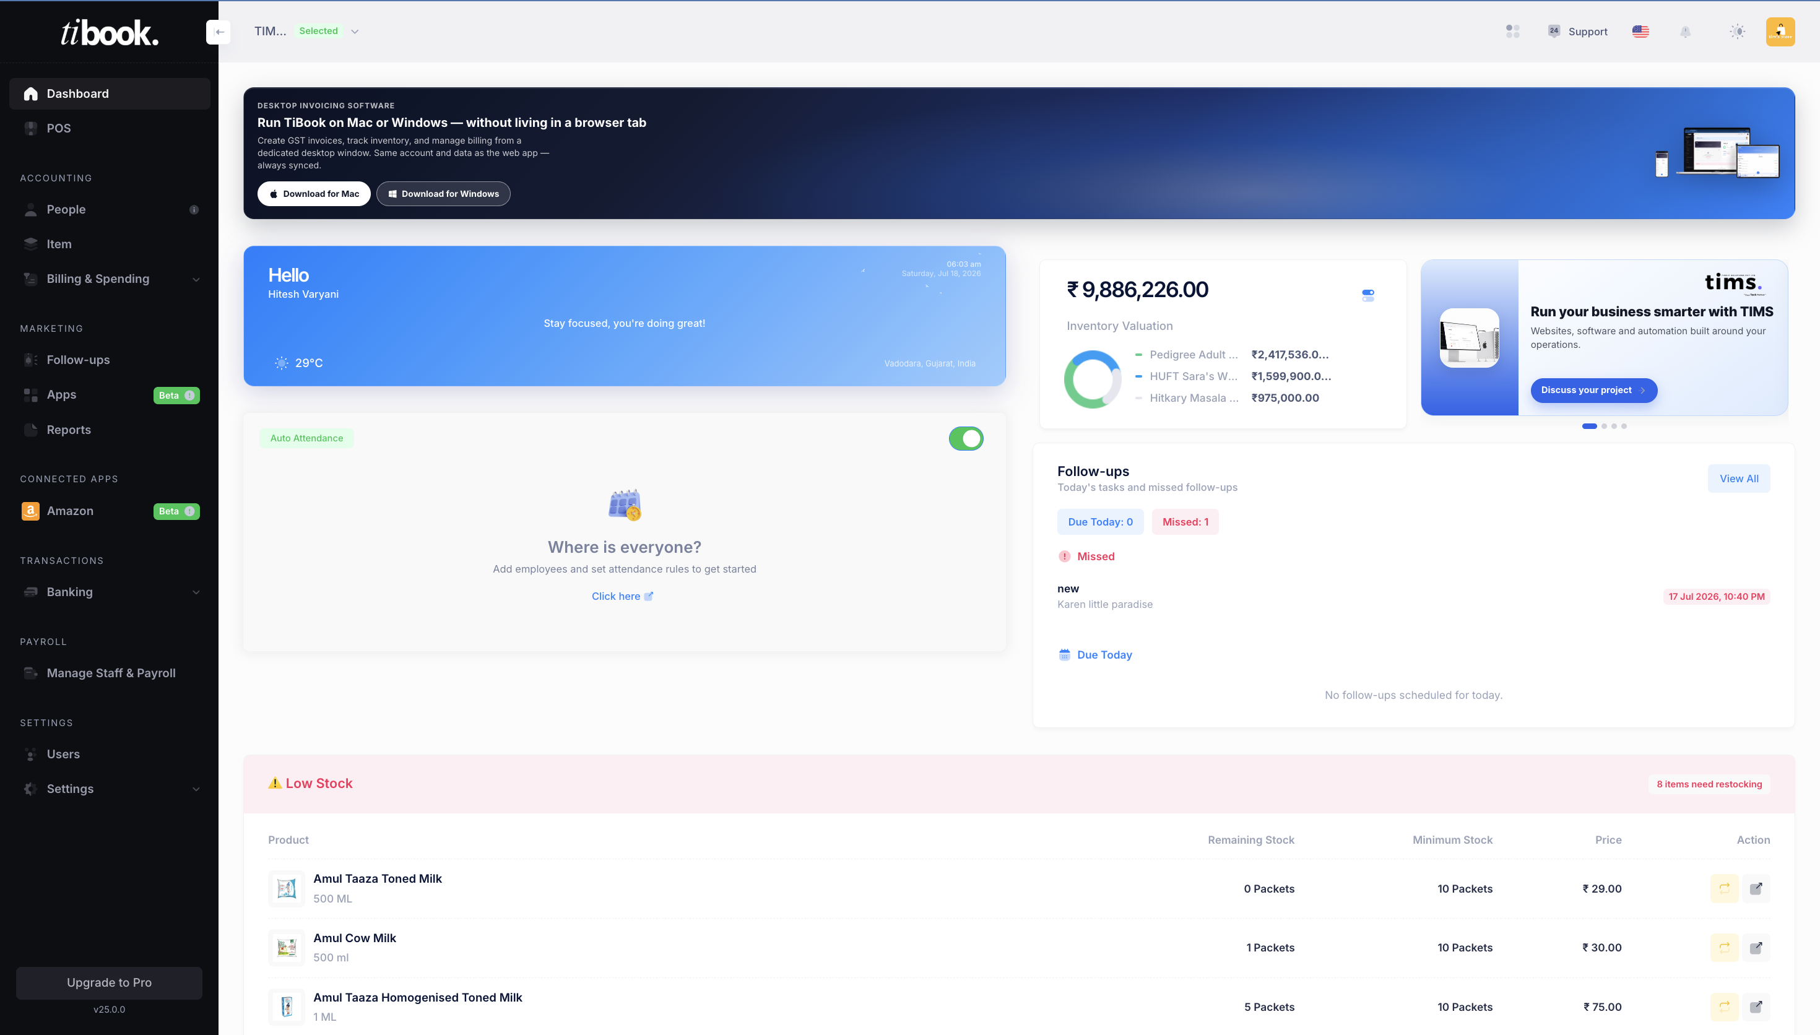
Task: Click restock icon for Homogenised Toned Milk
Action: pyautogui.click(x=1724, y=1007)
